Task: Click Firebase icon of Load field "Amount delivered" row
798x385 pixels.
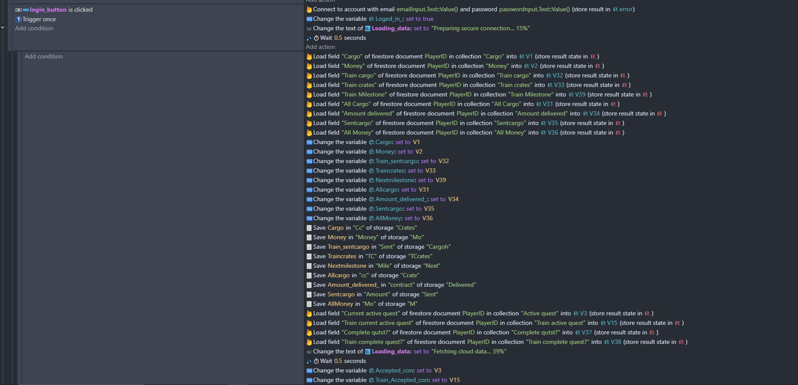Action: point(309,113)
